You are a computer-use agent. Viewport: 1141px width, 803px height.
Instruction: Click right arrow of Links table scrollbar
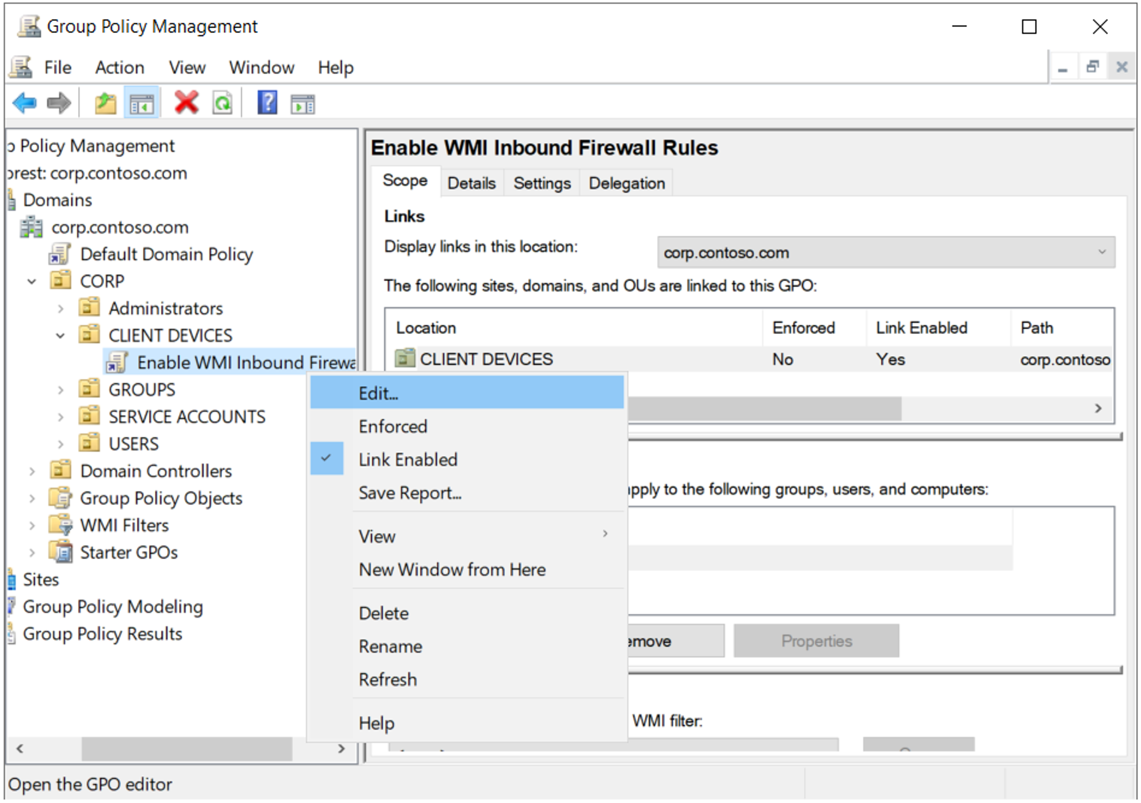click(1099, 408)
